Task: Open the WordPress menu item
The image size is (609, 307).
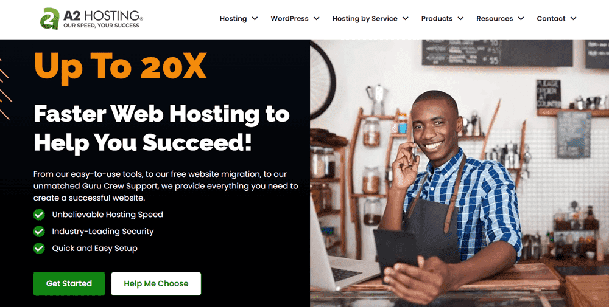Action: (x=289, y=19)
